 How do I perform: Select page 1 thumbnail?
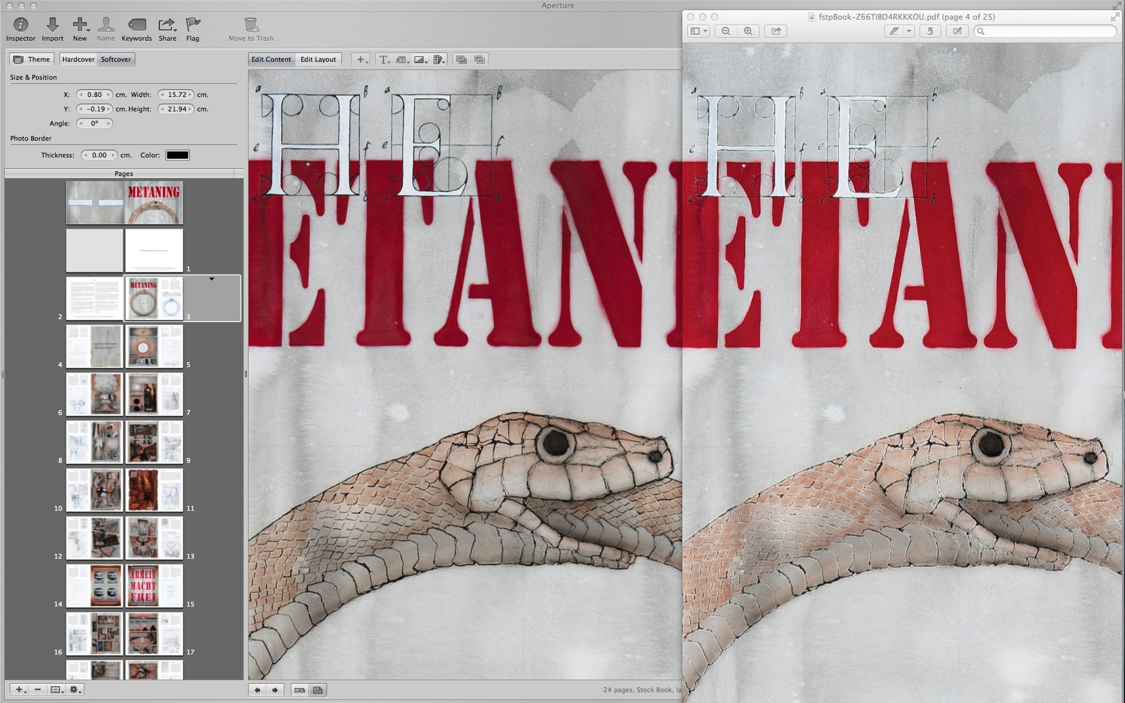(154, 250)
